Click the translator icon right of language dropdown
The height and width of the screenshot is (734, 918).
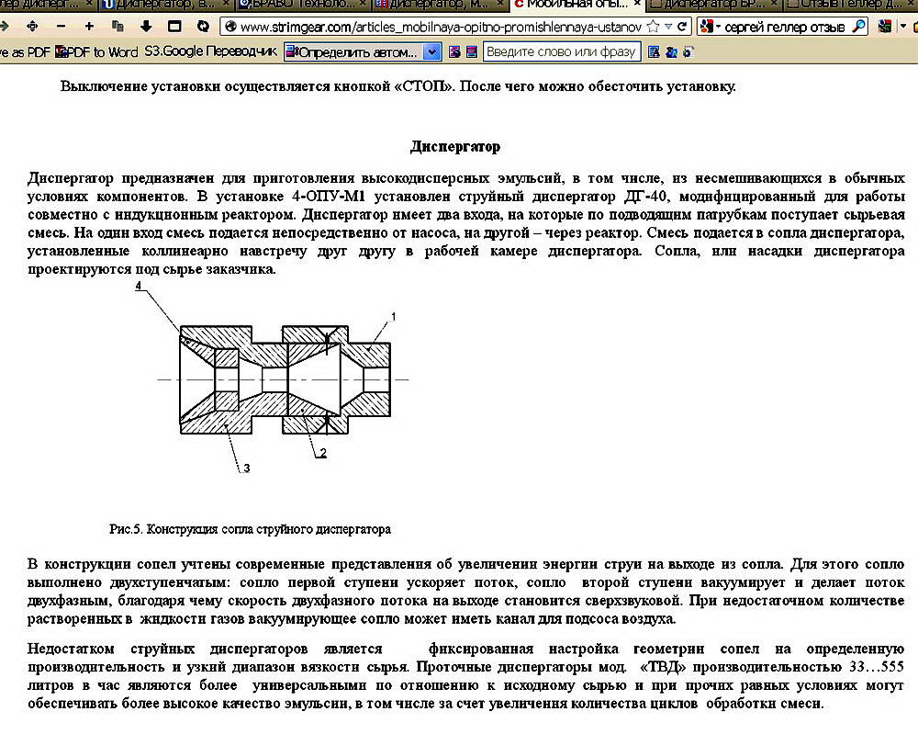[454, 52]
